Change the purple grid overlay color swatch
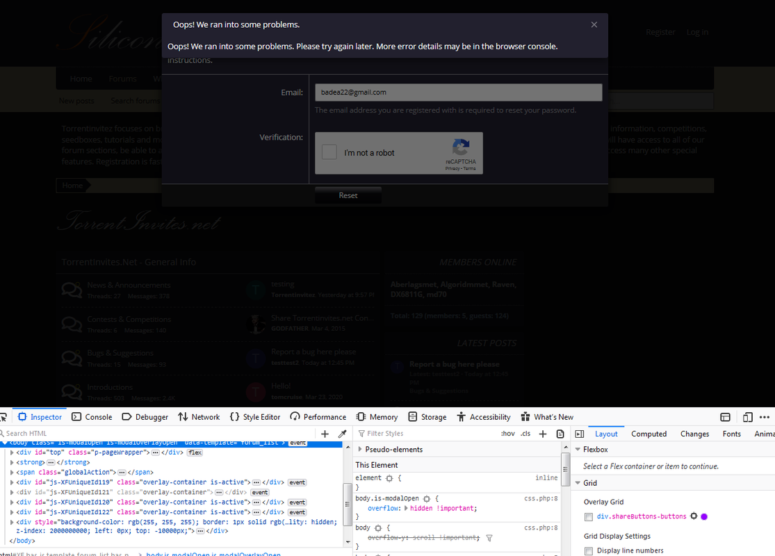The width and height of the screenshot is (775, 556). click(x=703, y=517)
